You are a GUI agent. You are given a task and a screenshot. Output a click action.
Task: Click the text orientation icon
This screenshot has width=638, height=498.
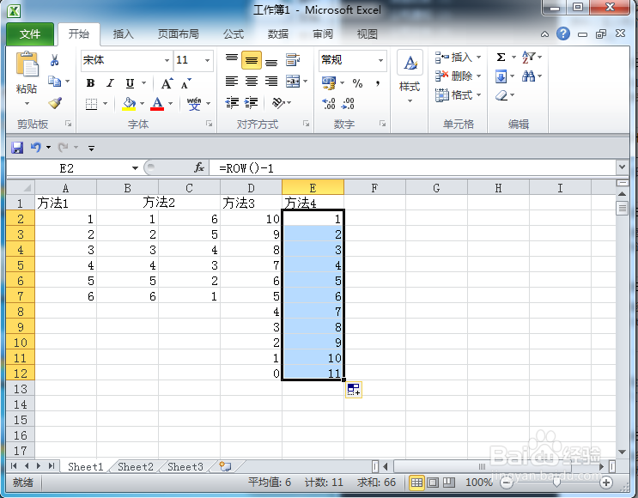[x=278, y=103]
